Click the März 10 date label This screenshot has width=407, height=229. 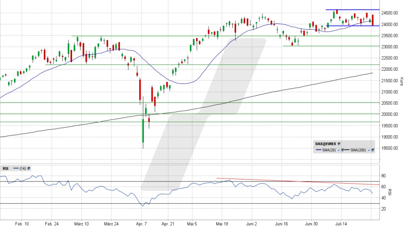pyautogui.click(x=81, y=224)
